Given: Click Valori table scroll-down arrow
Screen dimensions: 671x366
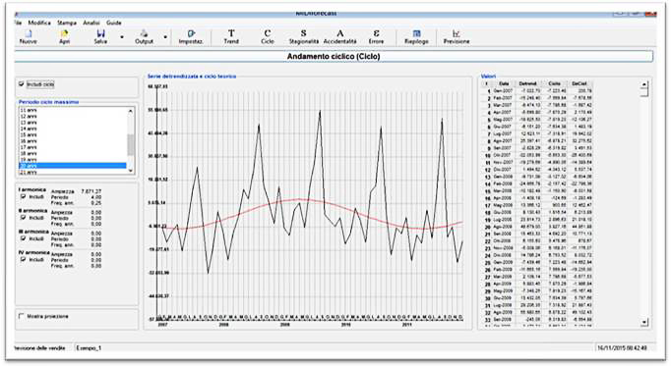Looking at the screenshot, I should 644,322.
